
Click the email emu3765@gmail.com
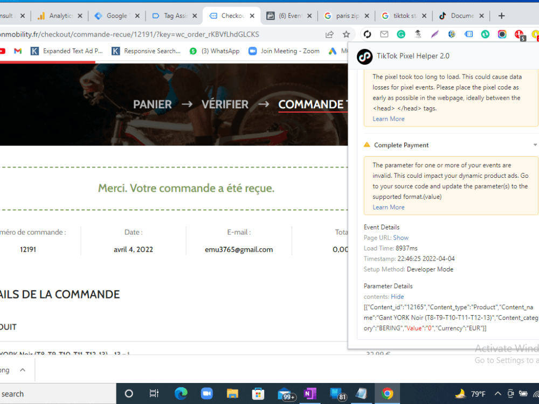[x=239, y=250]
